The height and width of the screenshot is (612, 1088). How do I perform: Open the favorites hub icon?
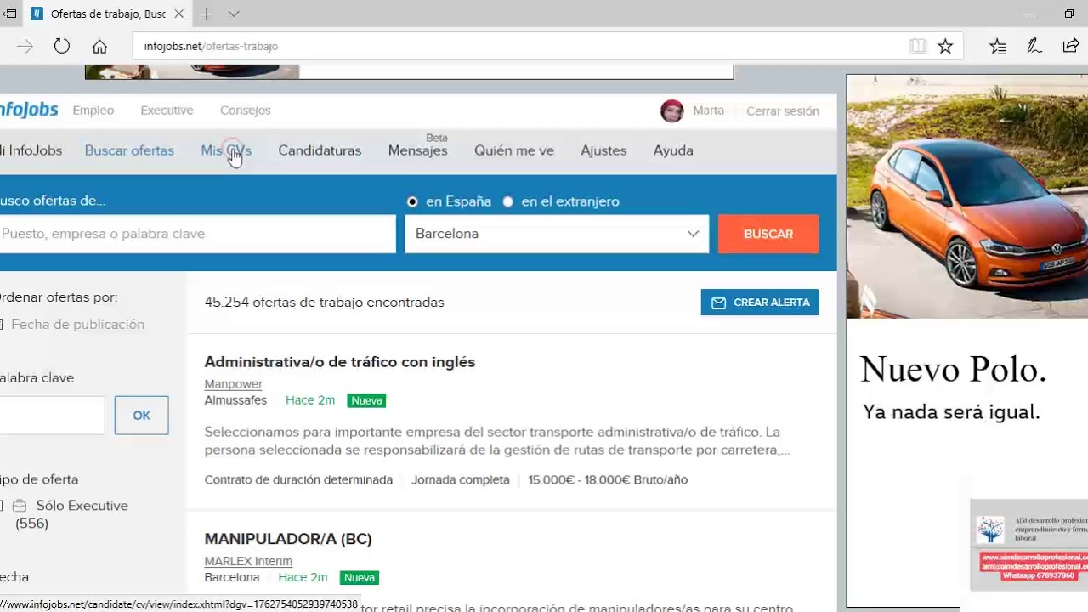[998, 47]
